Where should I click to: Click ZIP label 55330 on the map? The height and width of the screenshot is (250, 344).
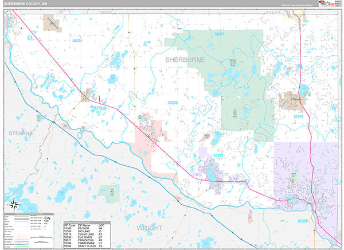pyautogui.click(x=303, y=221)
